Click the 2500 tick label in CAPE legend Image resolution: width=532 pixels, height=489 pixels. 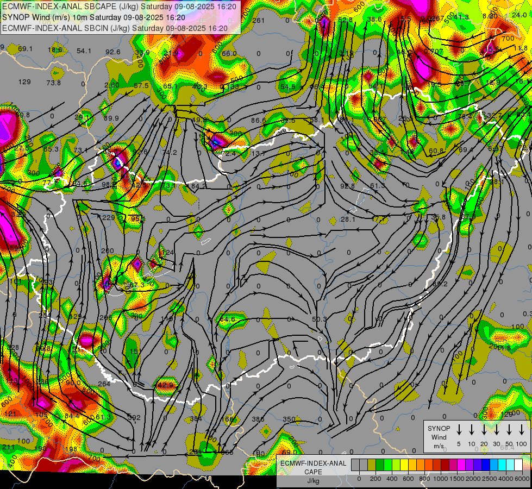(490, 479)
